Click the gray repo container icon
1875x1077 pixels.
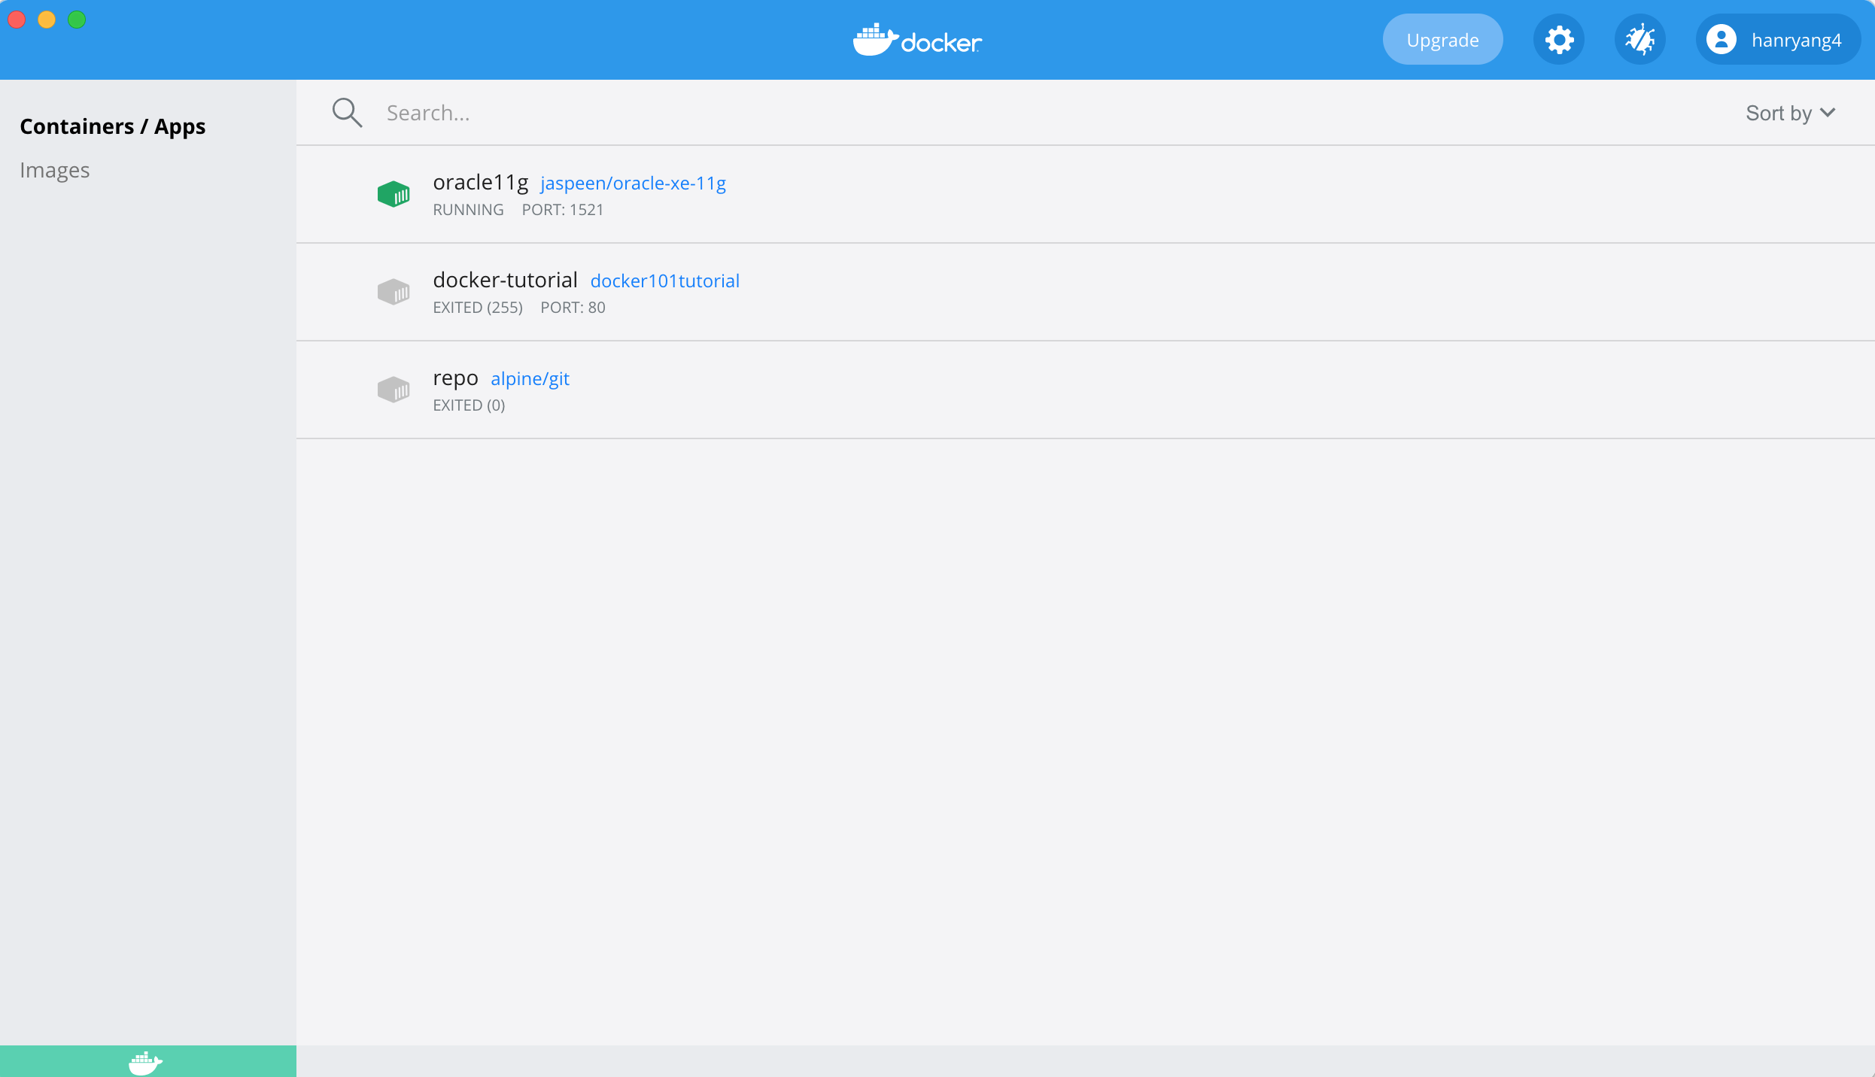394,390
